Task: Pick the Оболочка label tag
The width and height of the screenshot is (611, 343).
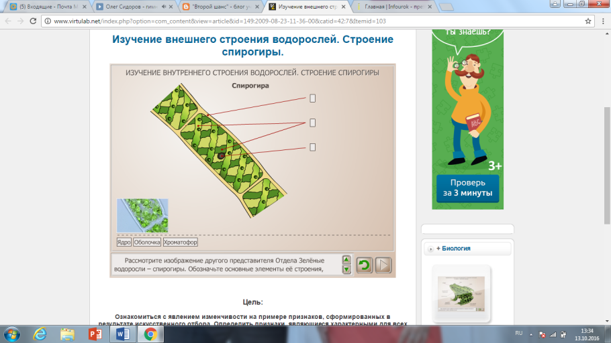Action: coord(147,243)
